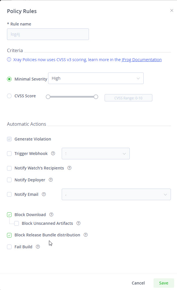Click help icon beside Notify Watch's Recipients
Viewport: 177px width, 290px height.
(x=69, y=168)
